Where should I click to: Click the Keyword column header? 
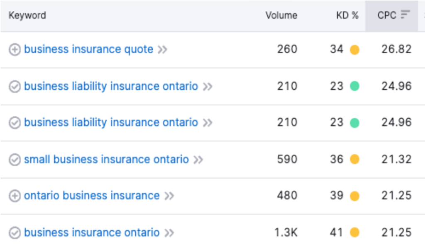27,15
